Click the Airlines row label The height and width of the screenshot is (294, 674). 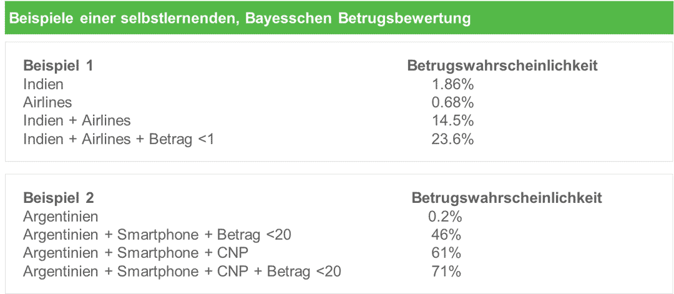tap(47, 102)
